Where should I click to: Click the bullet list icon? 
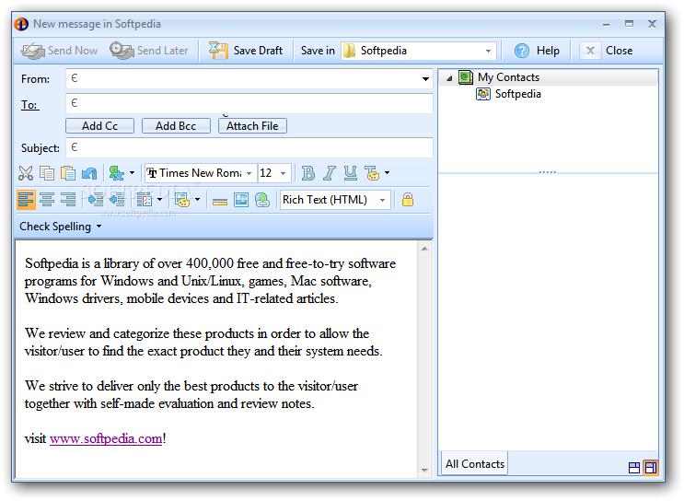coord(145,200)
